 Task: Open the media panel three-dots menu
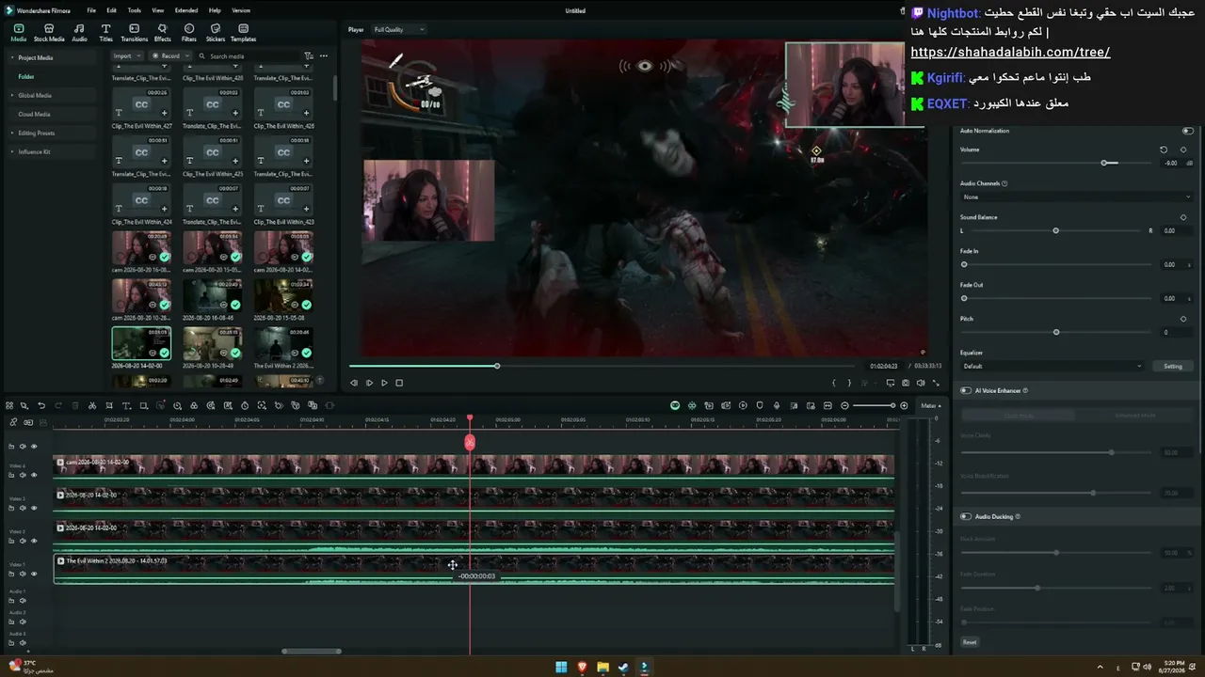pyautogui.click(x=324, y=55)
